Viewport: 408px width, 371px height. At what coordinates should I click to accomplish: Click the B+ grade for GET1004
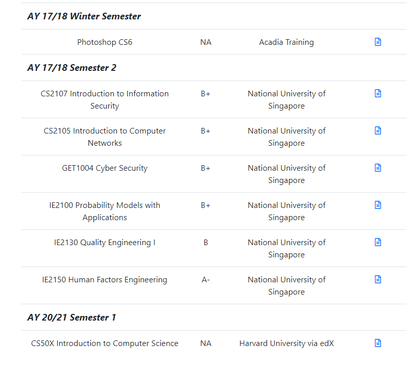(x=206, y=168)
